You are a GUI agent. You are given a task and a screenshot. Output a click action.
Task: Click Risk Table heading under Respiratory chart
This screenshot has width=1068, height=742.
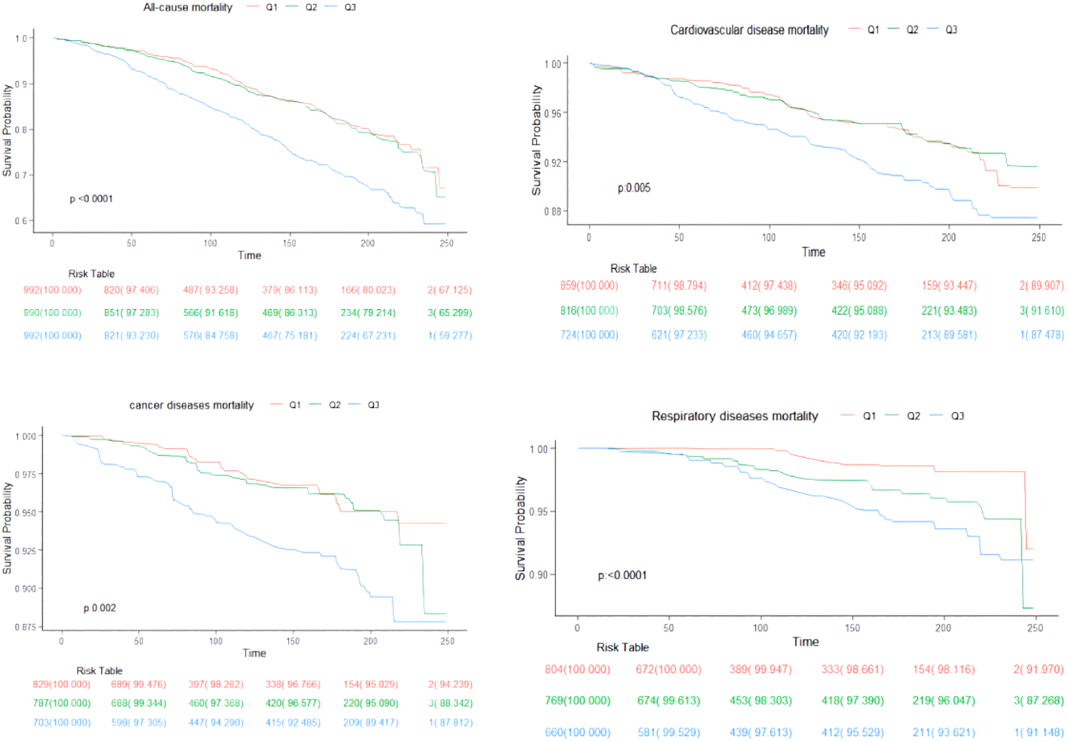[x=622, y=647]
